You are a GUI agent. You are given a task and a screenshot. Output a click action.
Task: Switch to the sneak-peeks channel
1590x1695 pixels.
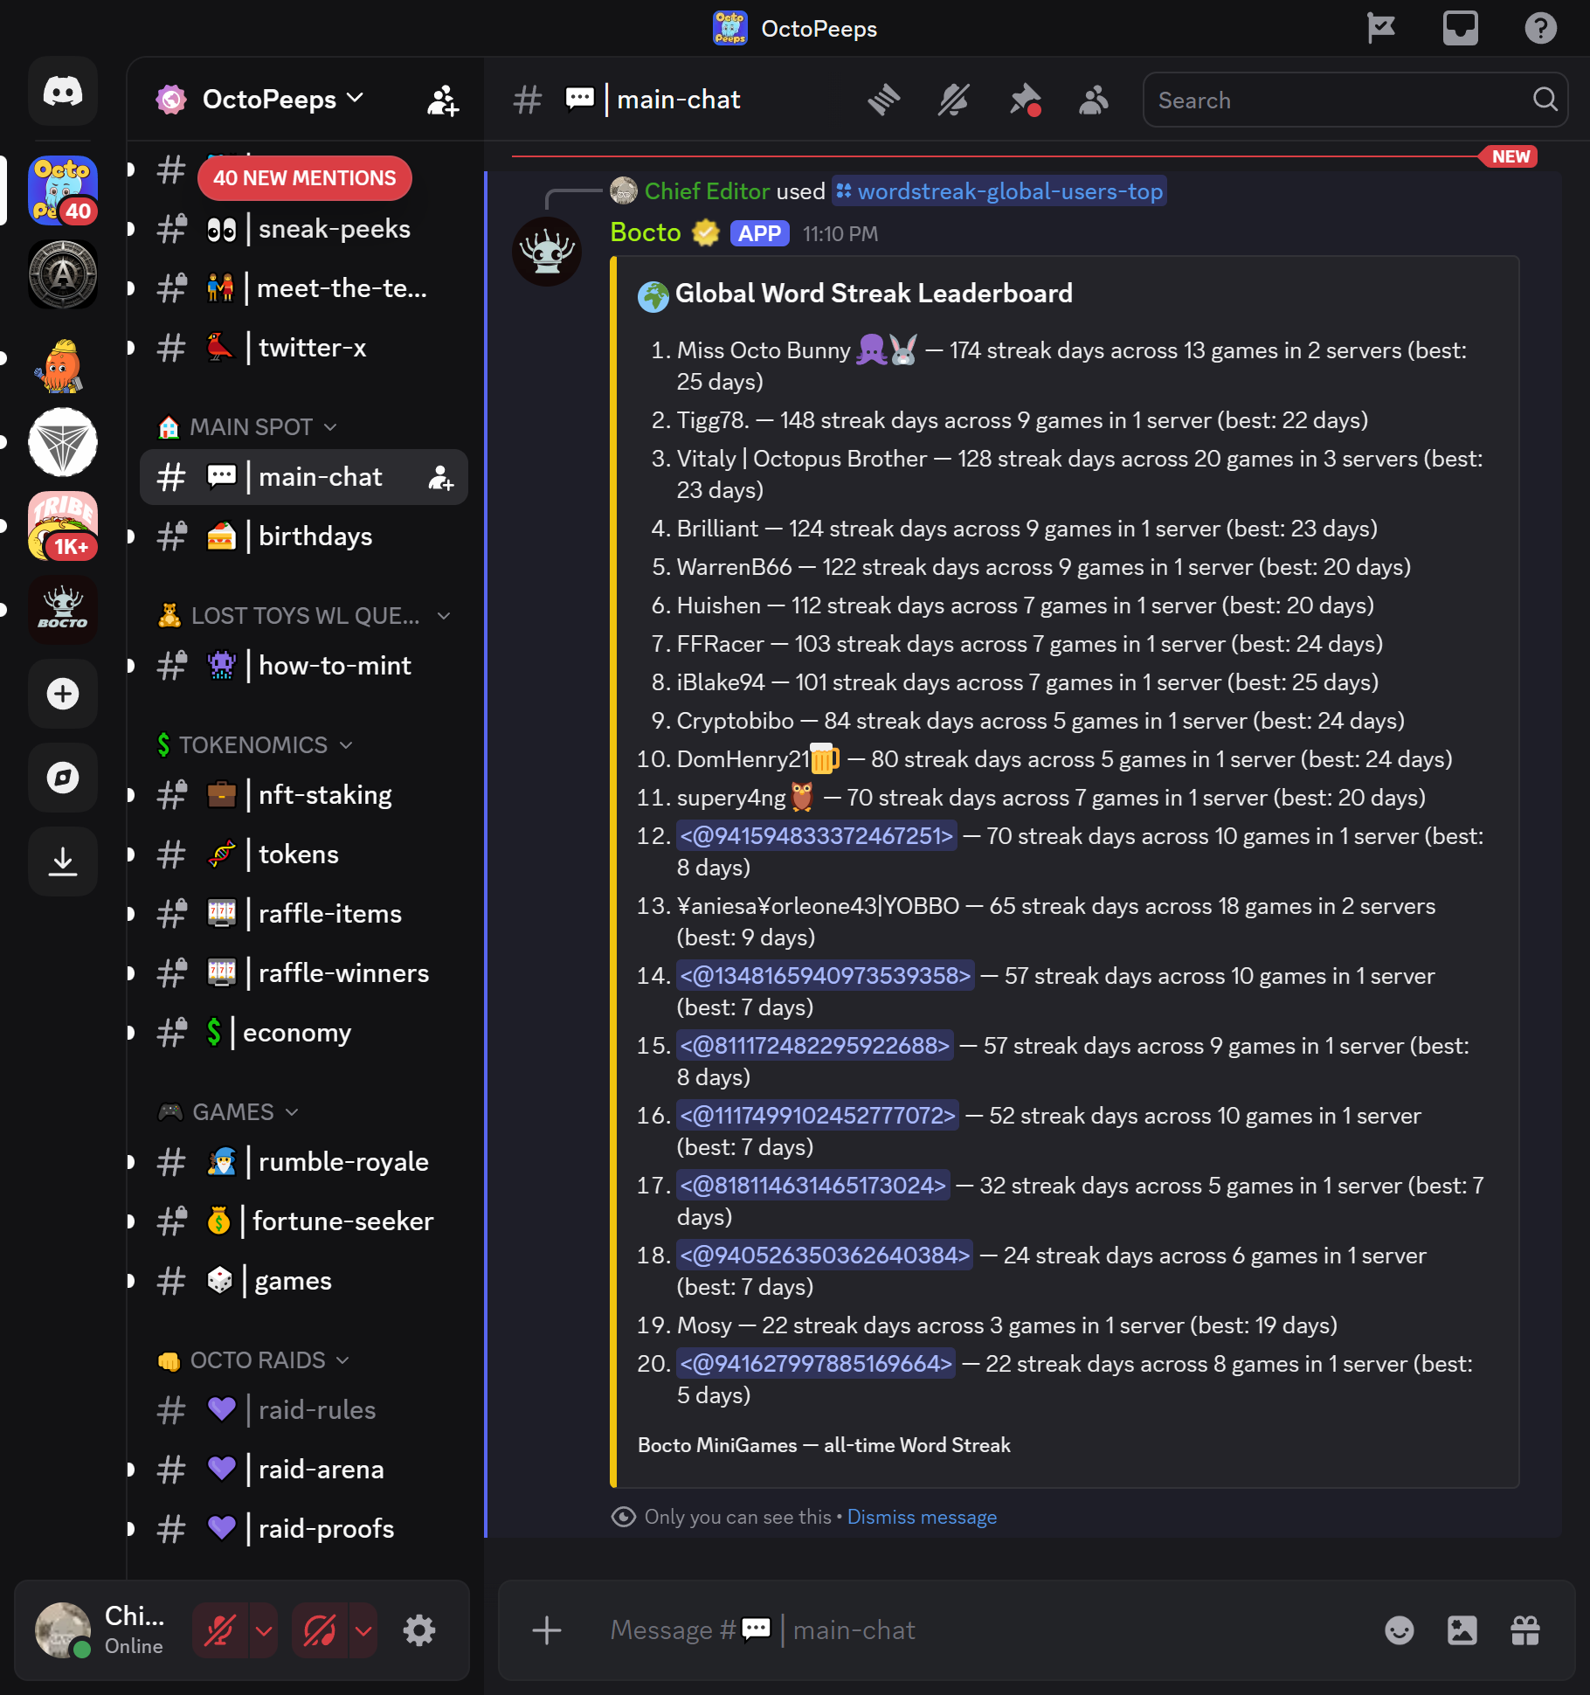coord(304,229)
